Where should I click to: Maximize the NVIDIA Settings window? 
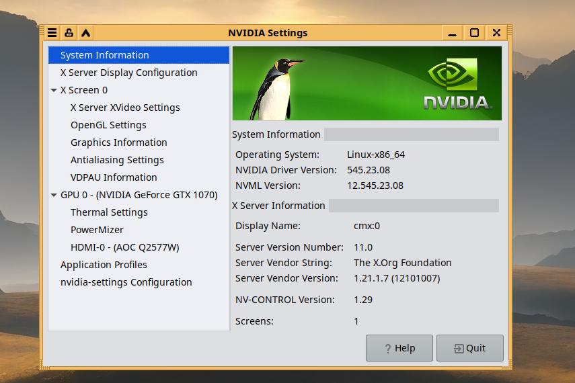tap(474, 32)
